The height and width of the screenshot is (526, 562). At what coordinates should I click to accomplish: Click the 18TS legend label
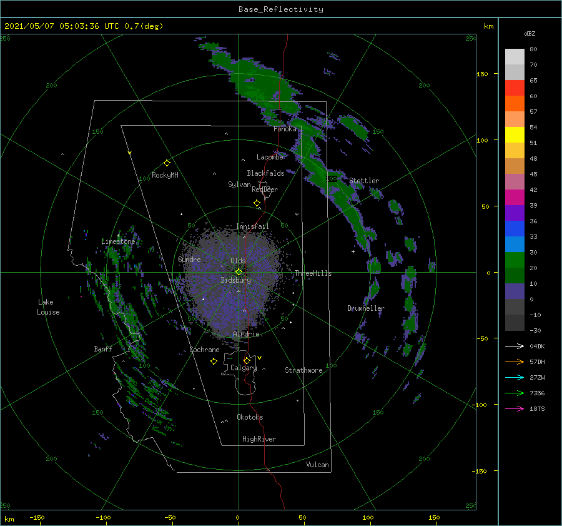537,408
